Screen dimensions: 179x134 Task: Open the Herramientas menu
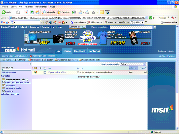(41, 7)
